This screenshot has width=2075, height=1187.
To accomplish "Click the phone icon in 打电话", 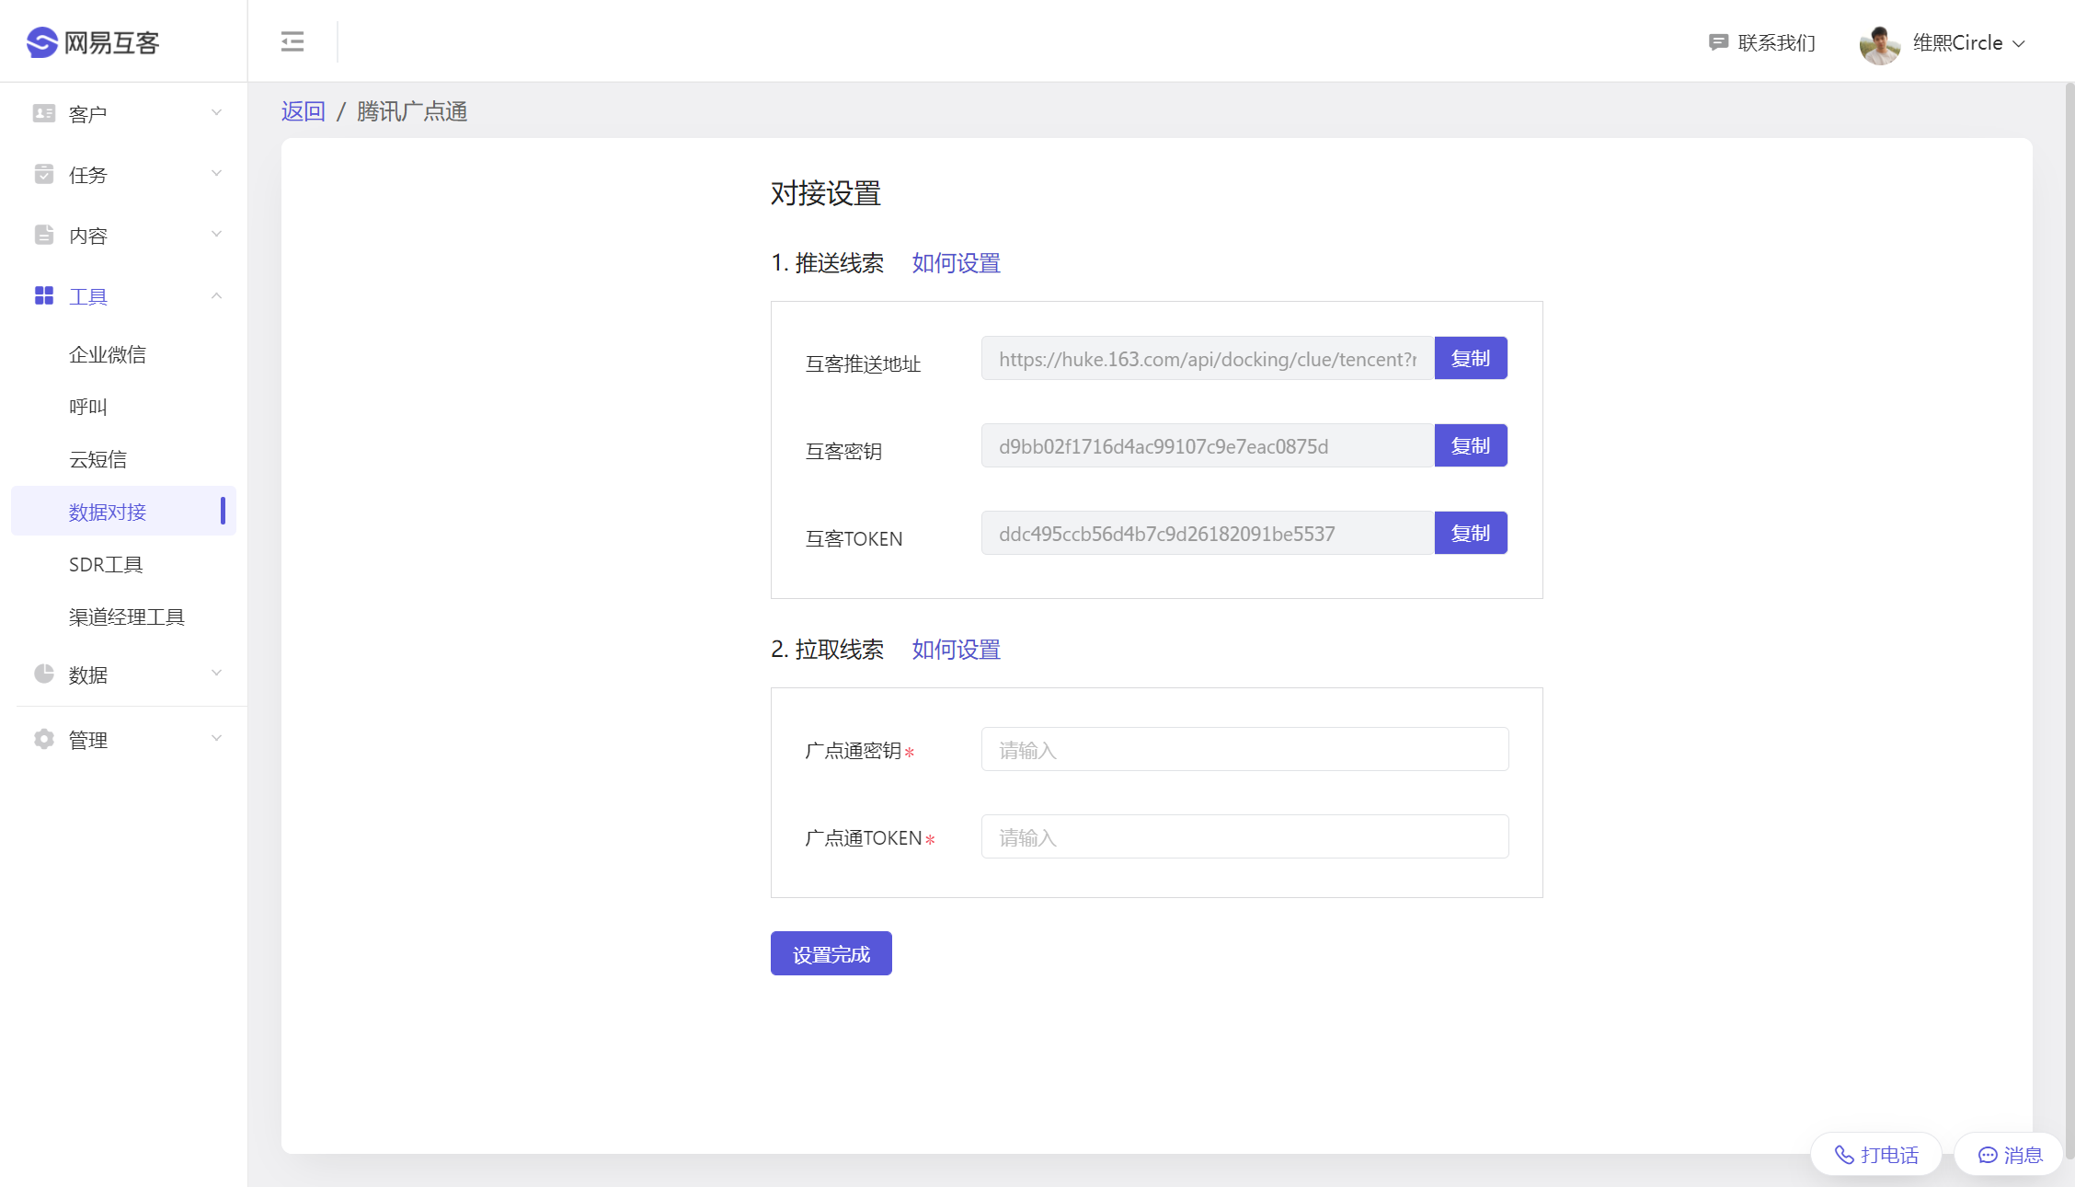I will click(x=1843, y=1155).
